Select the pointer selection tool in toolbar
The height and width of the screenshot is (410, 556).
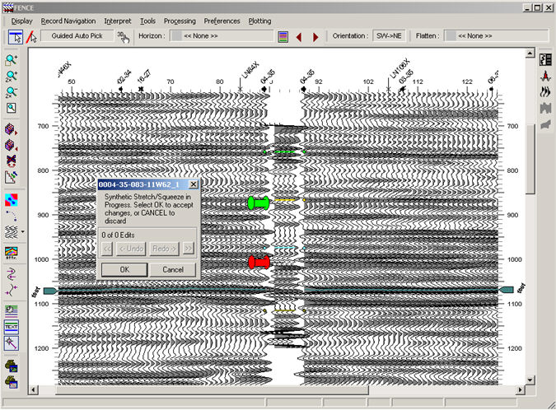16,37
